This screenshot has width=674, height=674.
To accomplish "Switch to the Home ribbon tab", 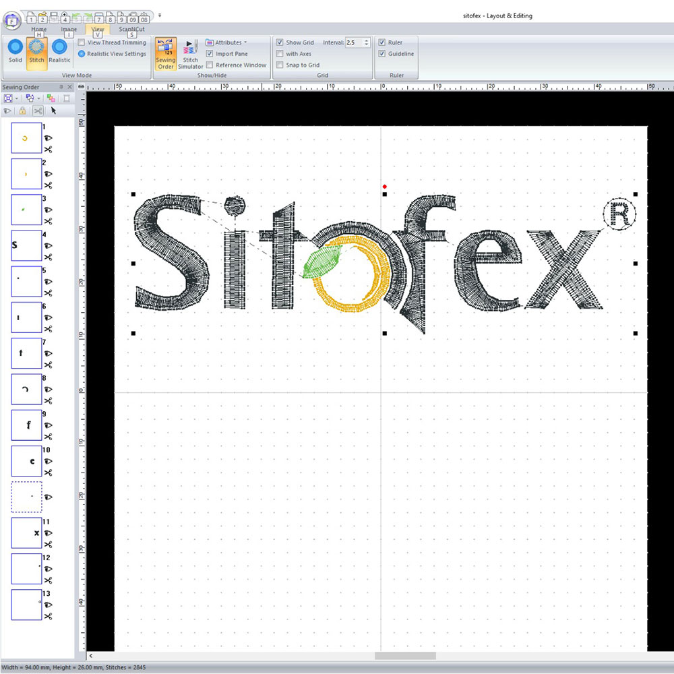I will coord(38,29).
